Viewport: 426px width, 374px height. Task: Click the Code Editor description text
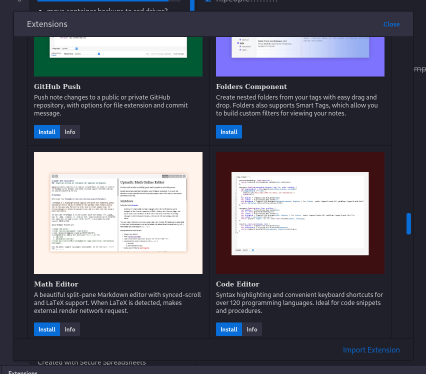point(299,303)
